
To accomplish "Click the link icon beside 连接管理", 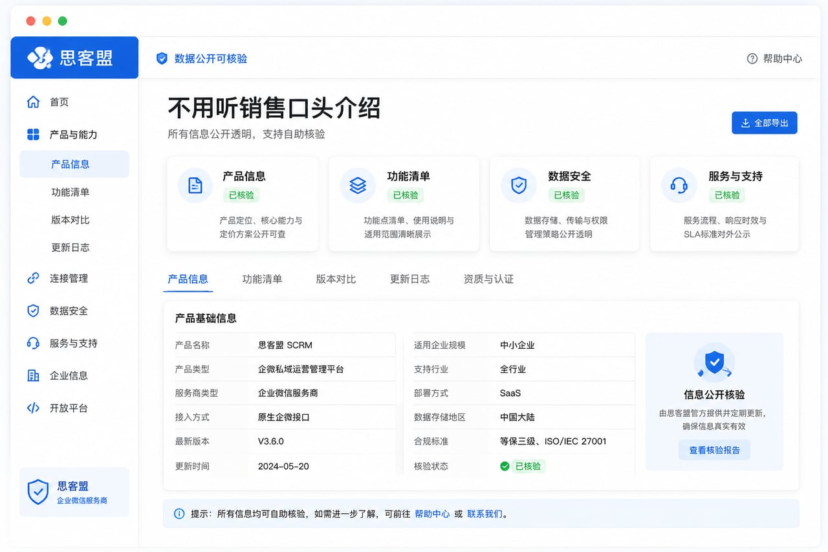I will (33, 278).
